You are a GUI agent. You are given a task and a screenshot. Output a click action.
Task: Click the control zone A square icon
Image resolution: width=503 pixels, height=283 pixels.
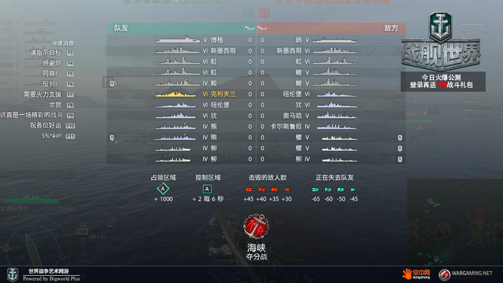(207, 189)
